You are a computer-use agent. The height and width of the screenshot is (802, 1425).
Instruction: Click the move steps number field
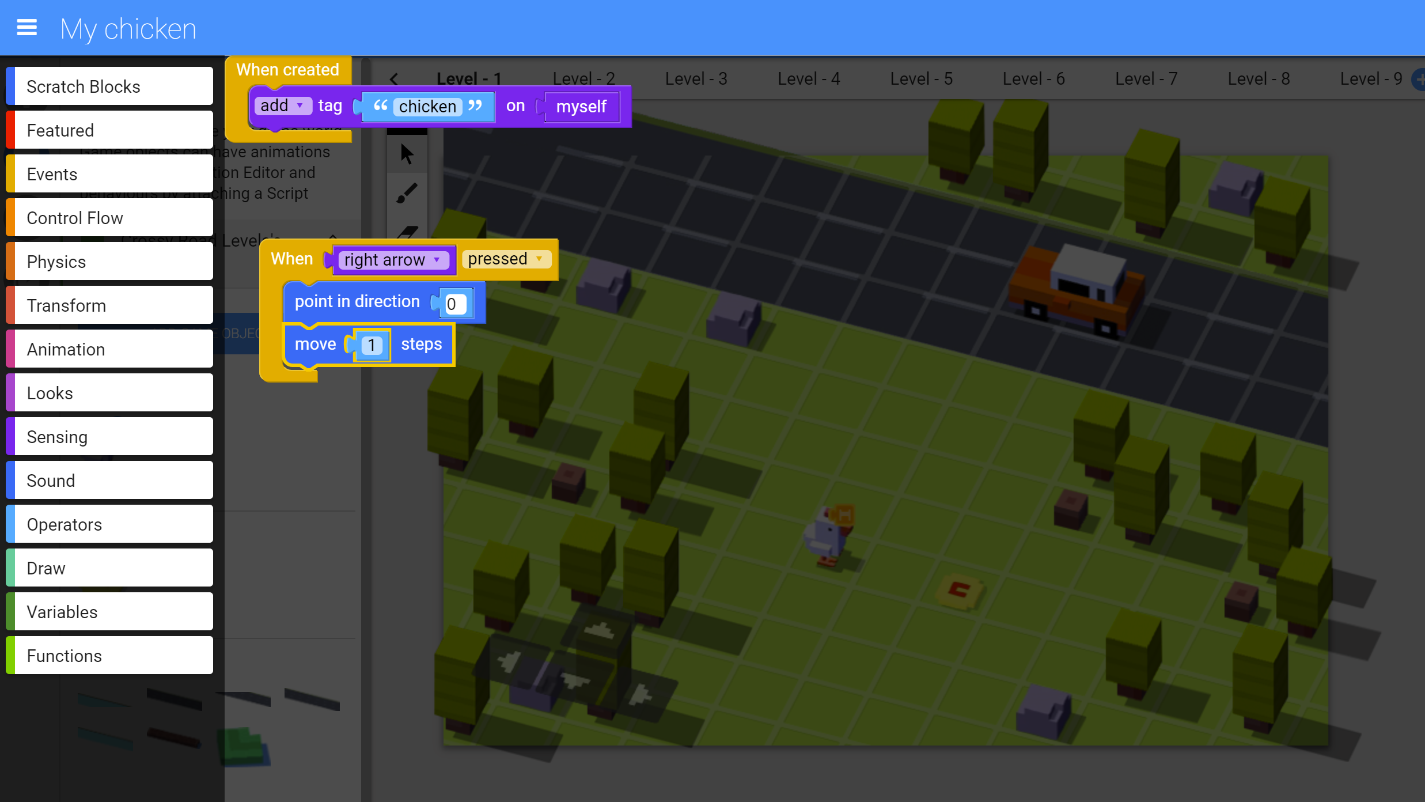click(x=372, y=345)
